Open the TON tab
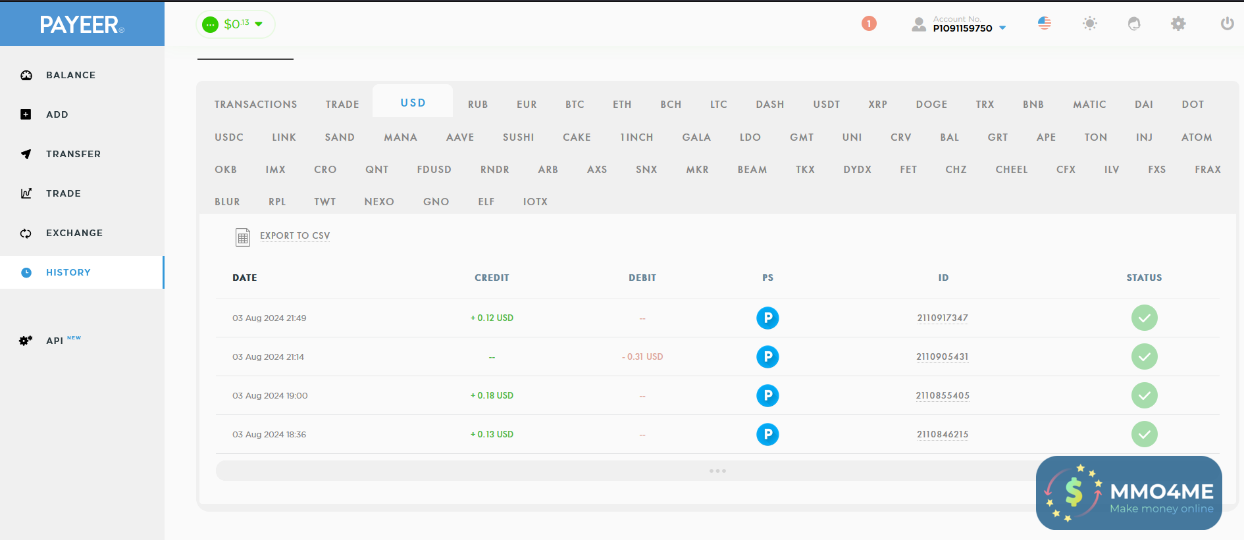Image resolution: width=1244 pixels, height=540 pixels. pos(1095,137)
